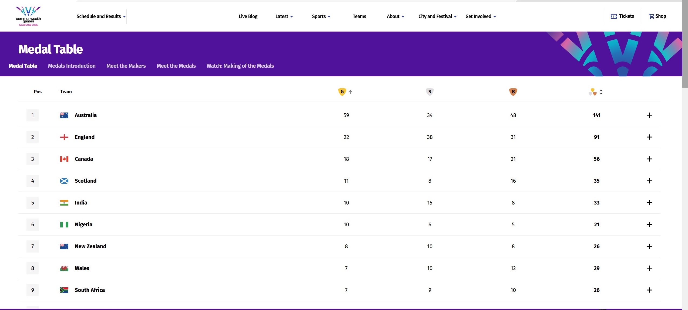Click the Pos column header
688x310 pixels.
pyautogui.click(x=38, y=92)
